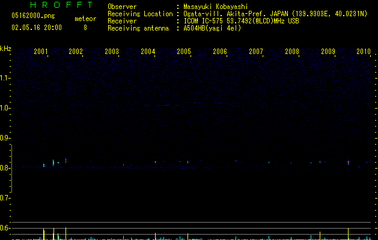Image resolution: width=378 pixels, height=240 pixels.
Task: Click the 1.1 frequency axis label
Action: tap(5, 78)
